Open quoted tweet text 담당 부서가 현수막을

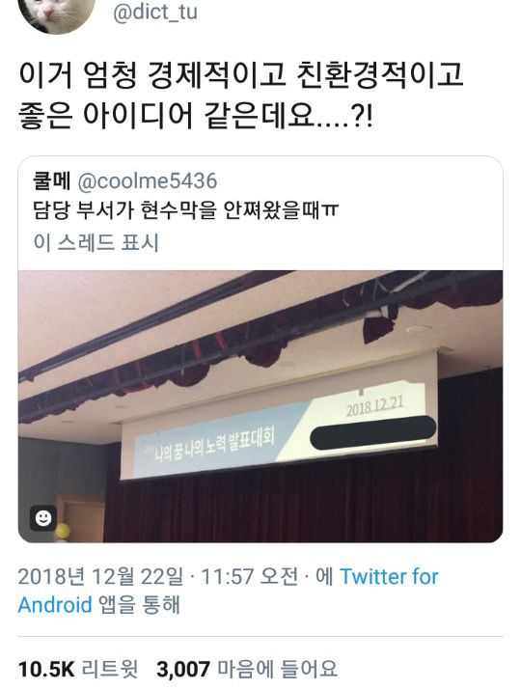coord(185,210)
